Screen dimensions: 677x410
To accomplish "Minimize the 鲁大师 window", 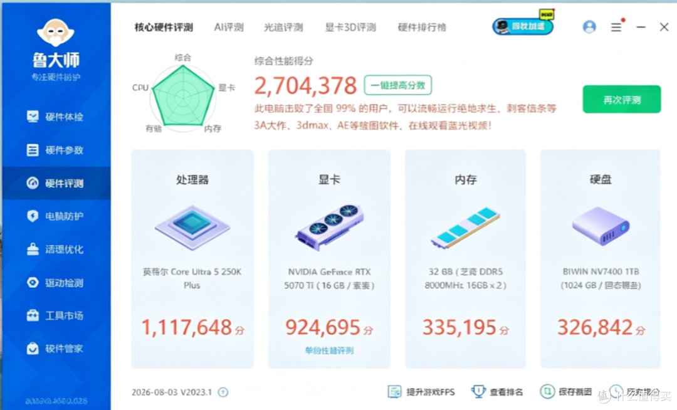I will click(x=641, y=27).
